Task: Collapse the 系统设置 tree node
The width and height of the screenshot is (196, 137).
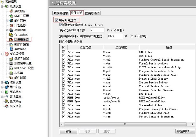Action: point(2,6)
